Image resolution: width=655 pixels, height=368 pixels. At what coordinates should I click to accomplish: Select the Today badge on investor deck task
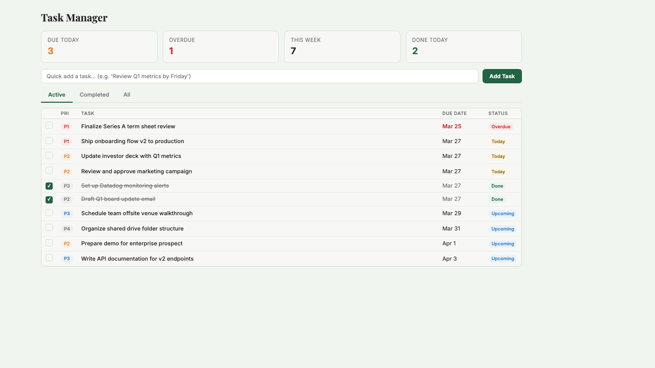(498, 156)
